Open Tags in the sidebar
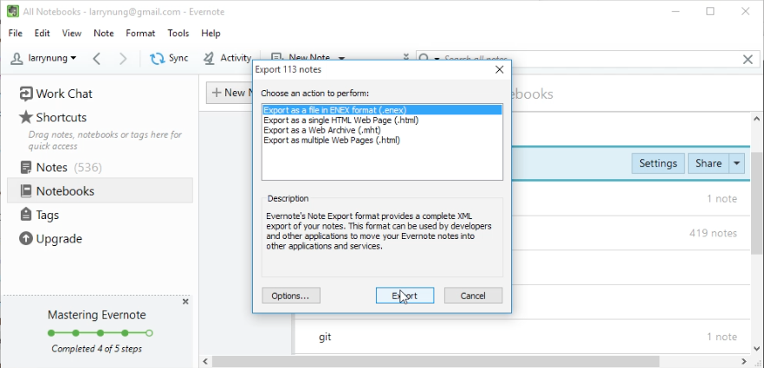 39,215
